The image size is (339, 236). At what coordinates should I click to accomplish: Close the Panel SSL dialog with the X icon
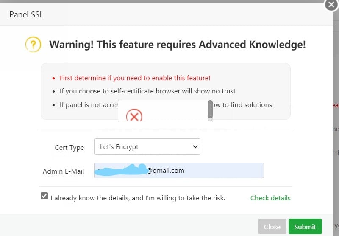[x=331, y=5]
